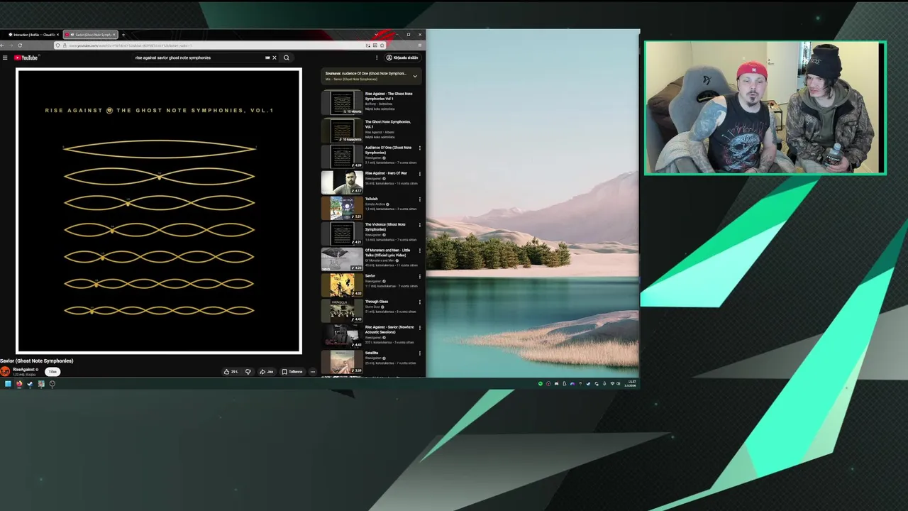Image resolution: width=908 pixels, height=511 pixels.
Task: Go back with the browser back arrow
Action: (x=3, y=45)
